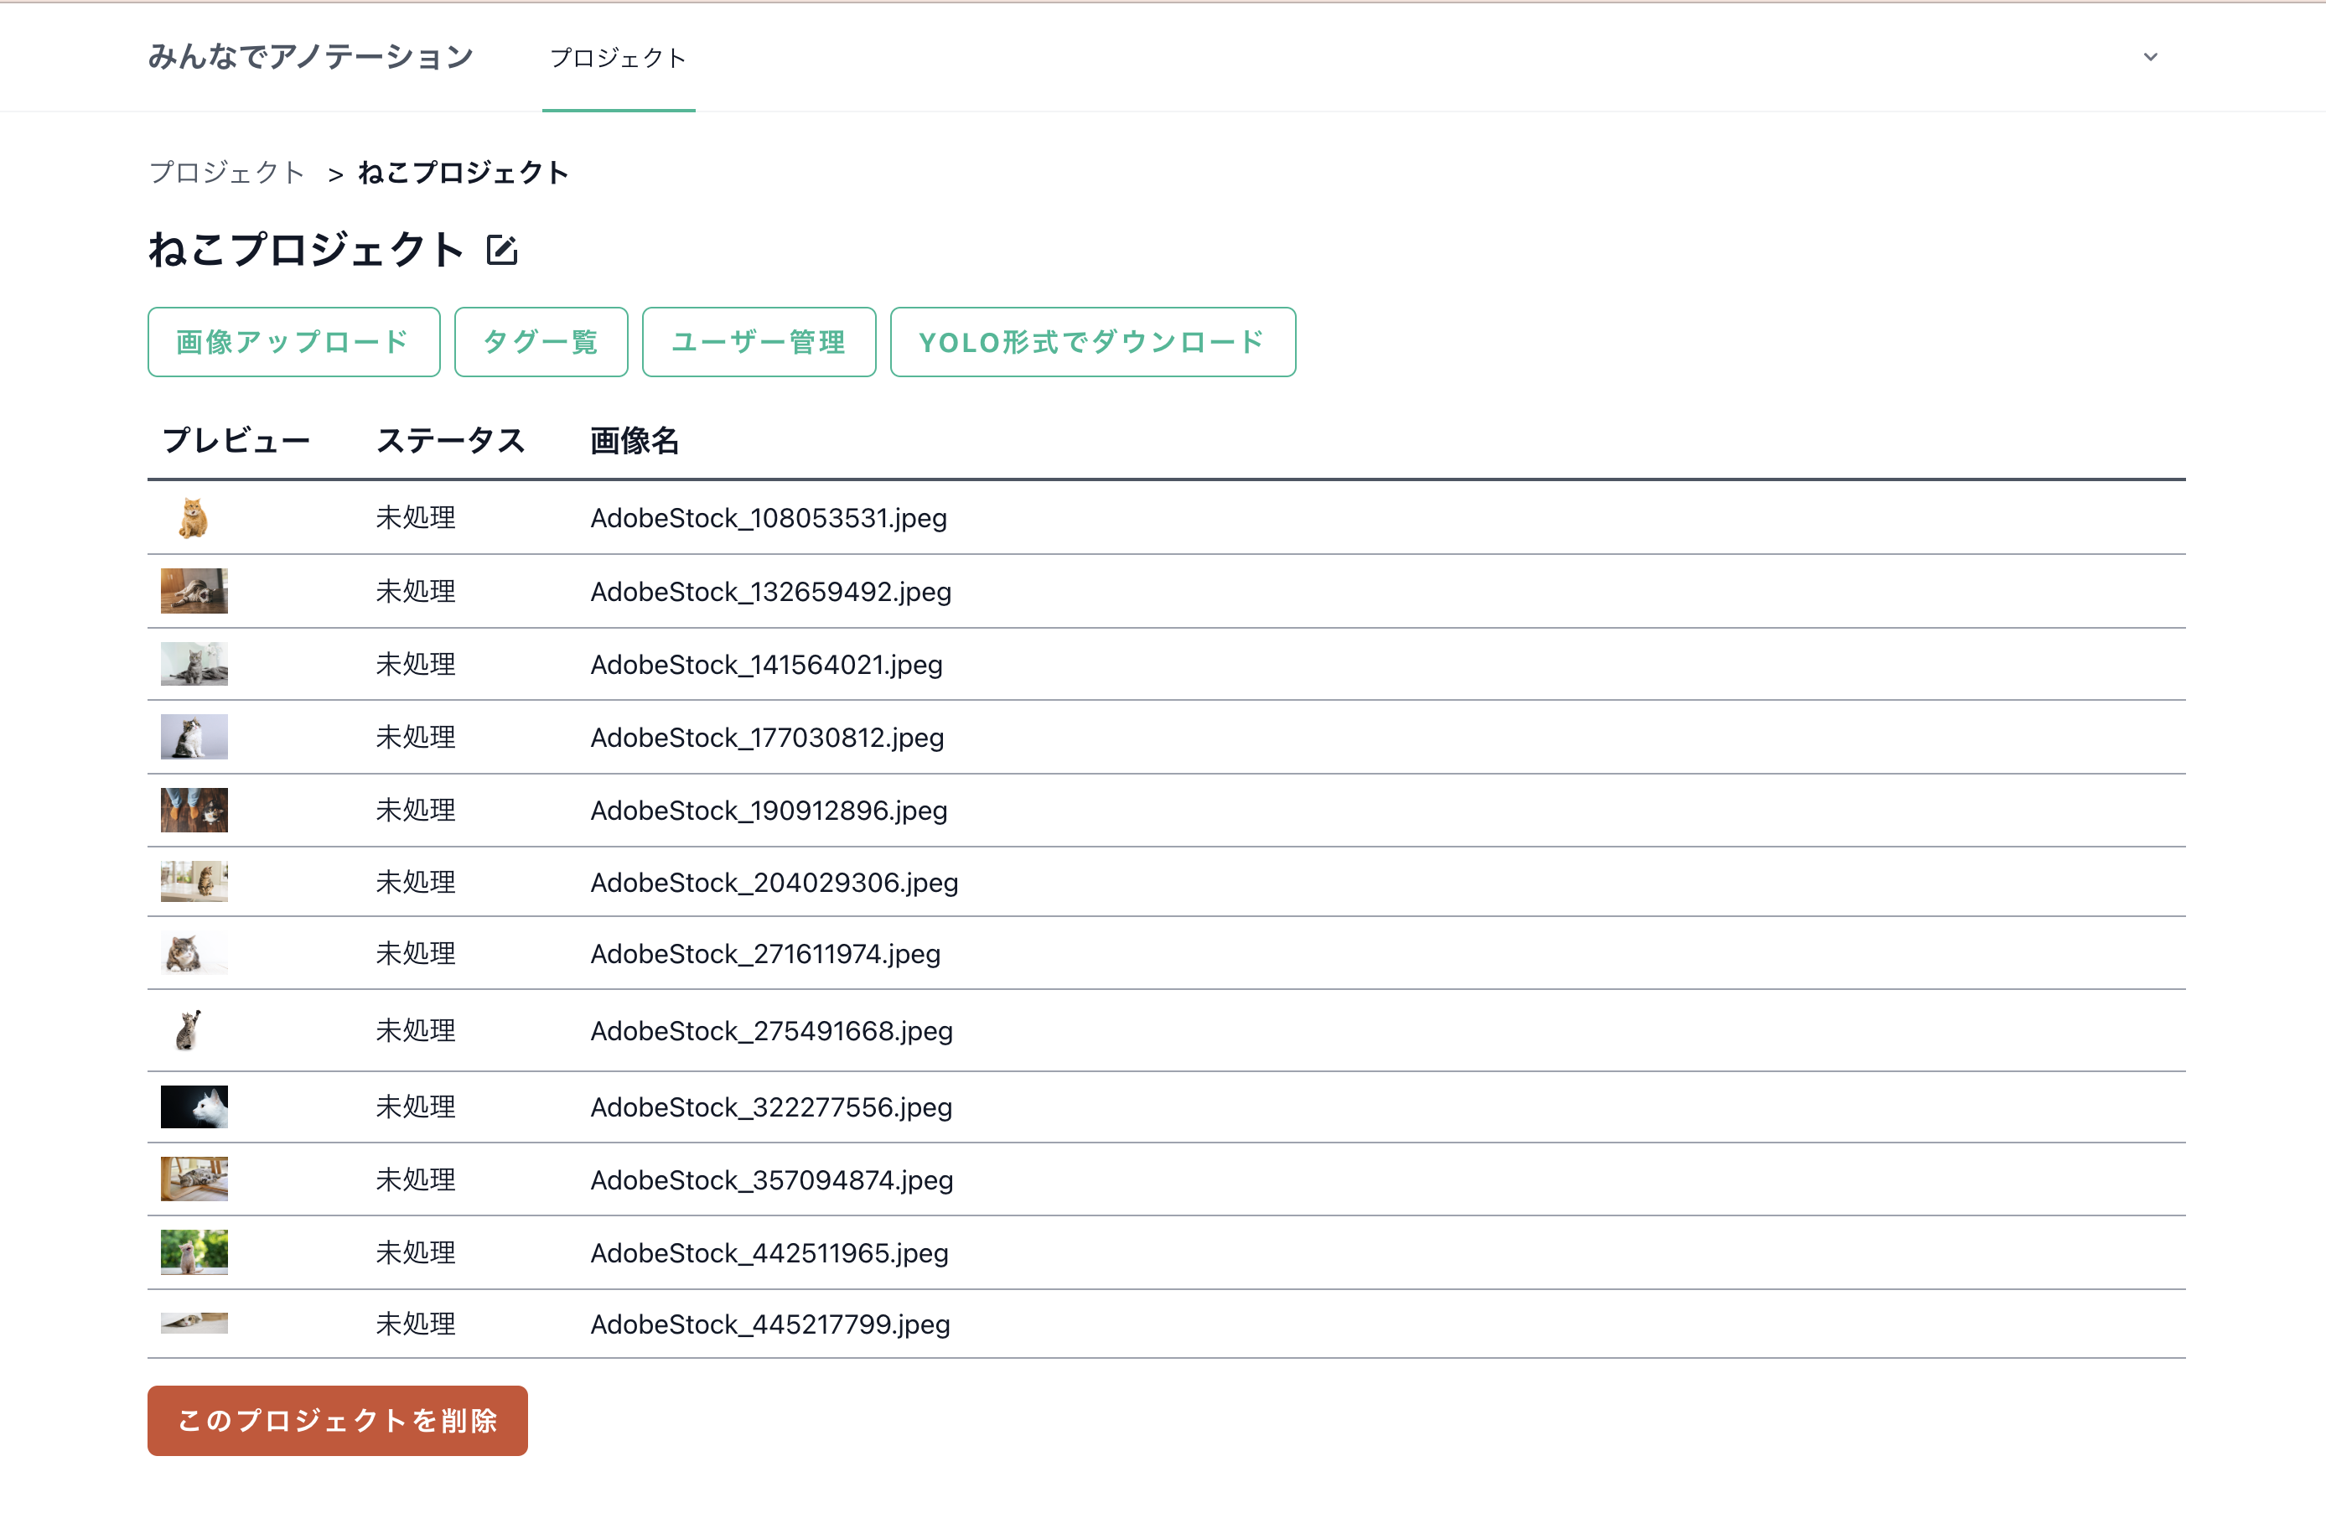This screenshot has width=2326, height=1534.
Task: Select file name AdobeStock_177030812.jpeg
Action: coord(768,737)
